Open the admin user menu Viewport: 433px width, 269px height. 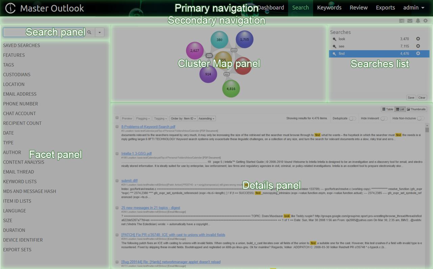(x=414, y=8)
